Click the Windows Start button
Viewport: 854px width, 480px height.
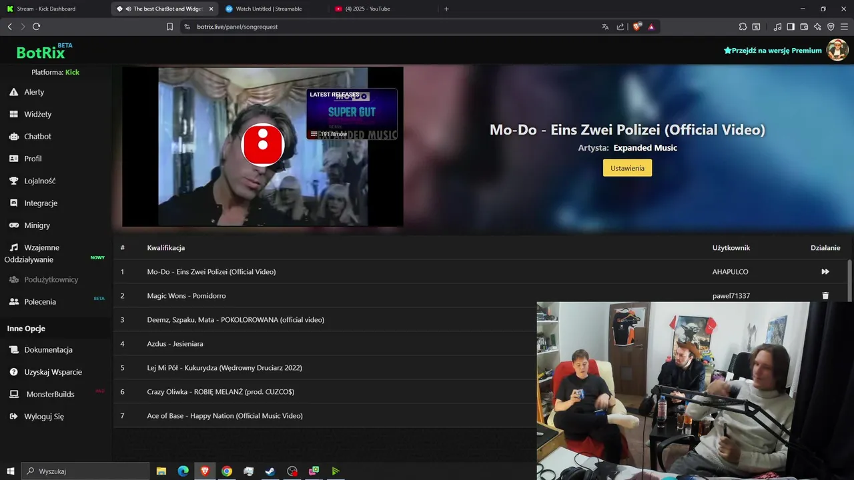coord(10,471)
